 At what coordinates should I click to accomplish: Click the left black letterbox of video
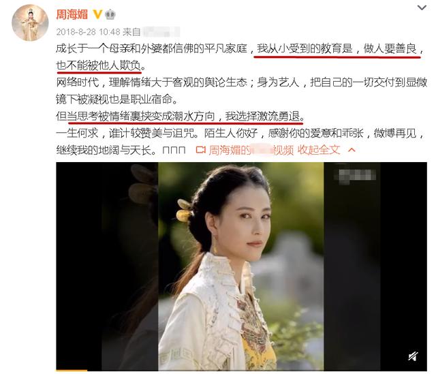point(107,266)
